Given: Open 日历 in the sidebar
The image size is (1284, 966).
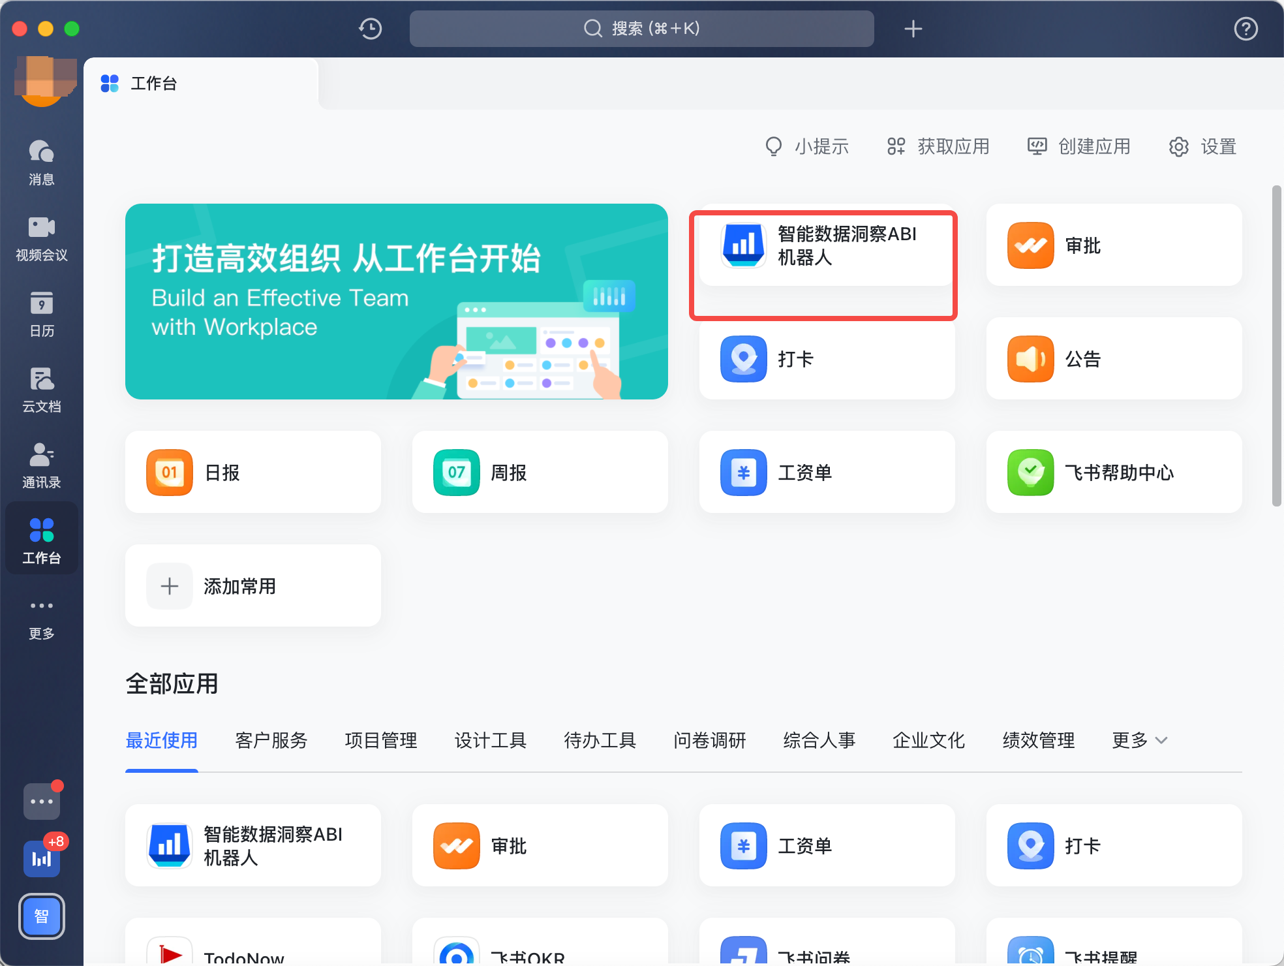Looking at the screenshot, I should point(42,314).
